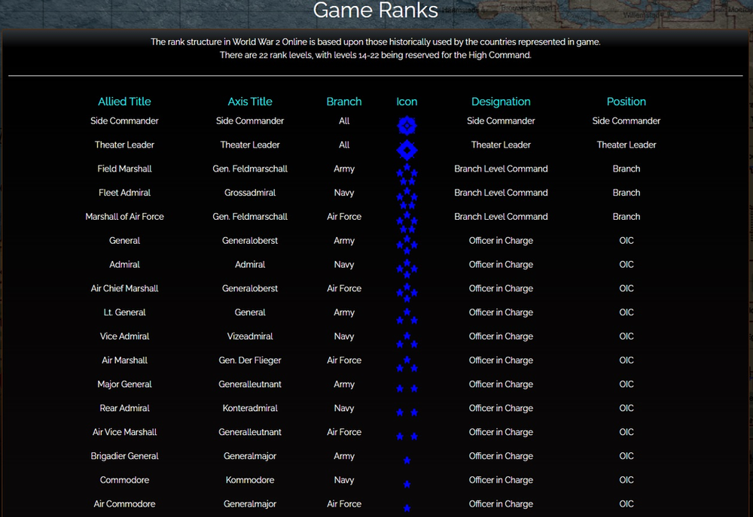
Task: Click the Fleet Admiral five-star icon
Action: (407, 198)
